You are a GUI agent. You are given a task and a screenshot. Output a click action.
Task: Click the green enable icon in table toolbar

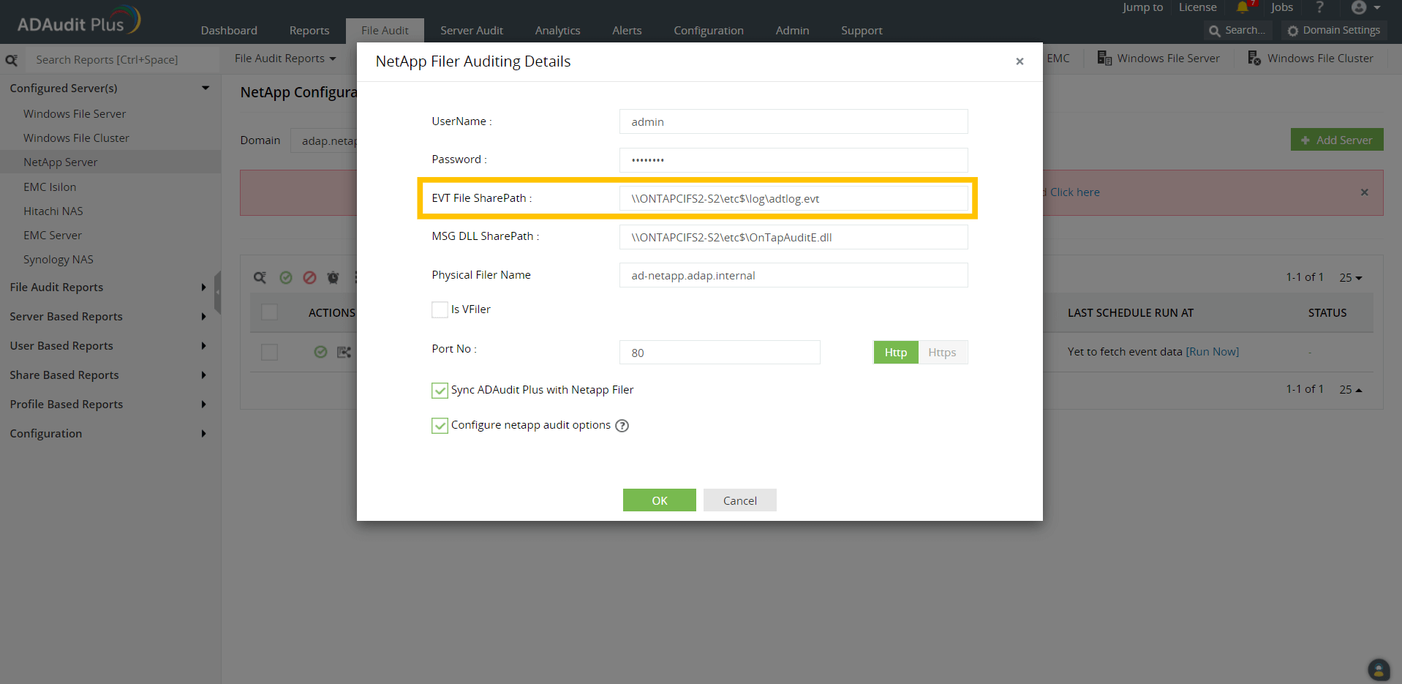point(286,277)
